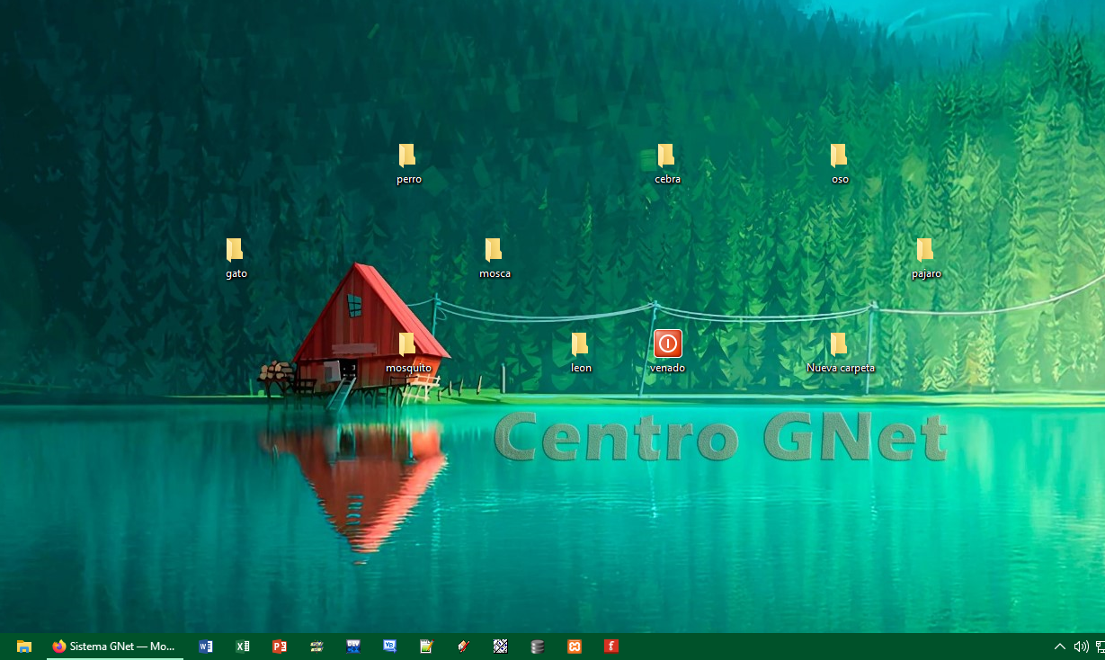Open the database cylinder taskbar icon
The width and height of the screenshot is (1105, 660).
tap(538, 647)
